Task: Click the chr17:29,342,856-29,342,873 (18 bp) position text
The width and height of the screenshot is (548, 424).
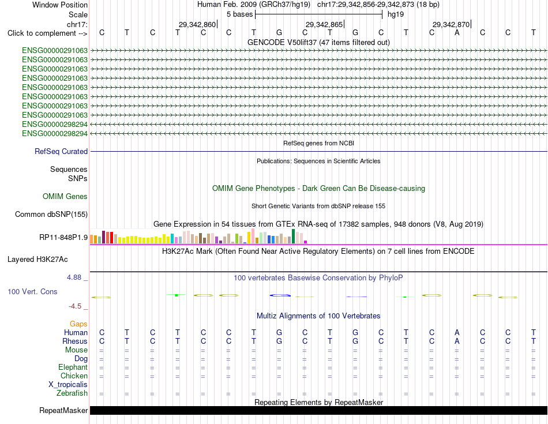Action: (x=378, y=5)
